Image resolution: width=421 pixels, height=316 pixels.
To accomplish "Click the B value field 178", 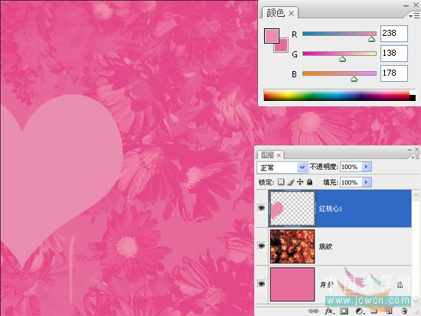I will [394, 73].
